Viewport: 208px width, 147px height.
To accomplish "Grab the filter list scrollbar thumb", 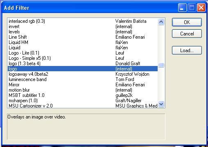I will point(161,65).
